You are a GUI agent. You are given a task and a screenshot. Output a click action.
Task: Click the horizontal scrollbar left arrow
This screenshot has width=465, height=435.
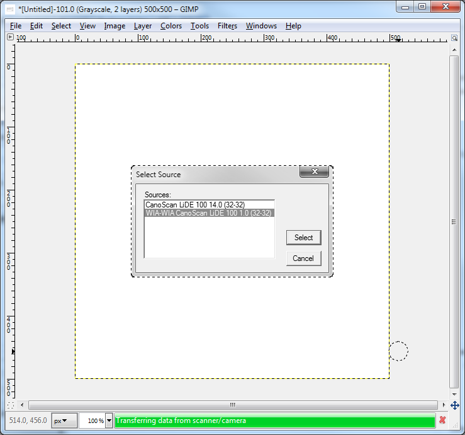[22, 405]
